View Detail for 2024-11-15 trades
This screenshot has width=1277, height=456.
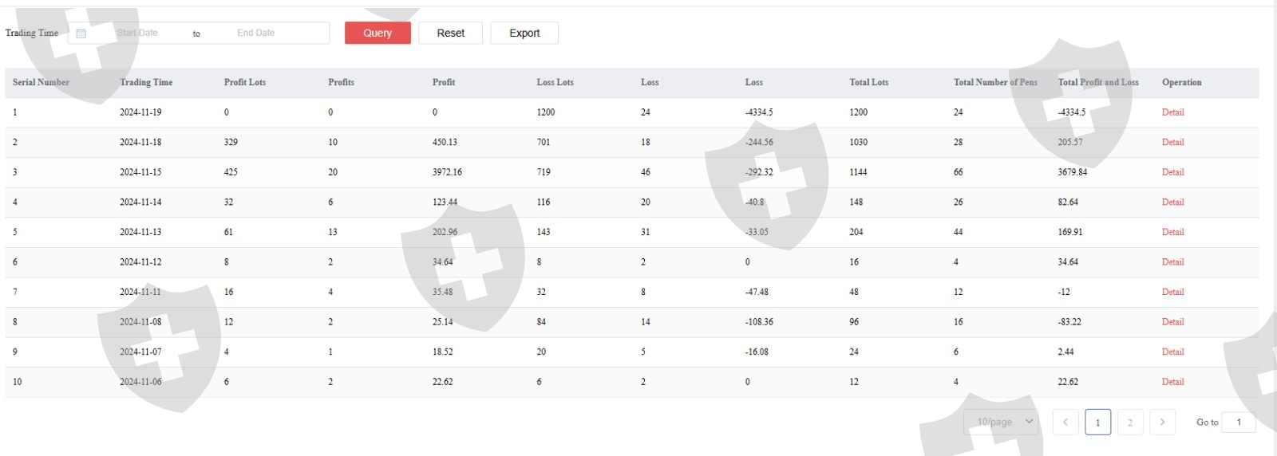pyautogui.click(x=1172, y=172)
